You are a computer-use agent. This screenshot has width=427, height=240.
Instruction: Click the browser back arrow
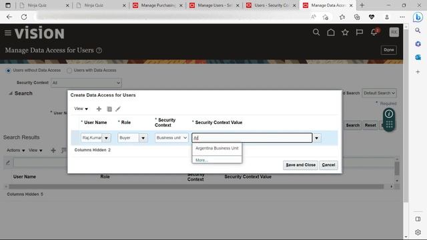tap(9, 17)
